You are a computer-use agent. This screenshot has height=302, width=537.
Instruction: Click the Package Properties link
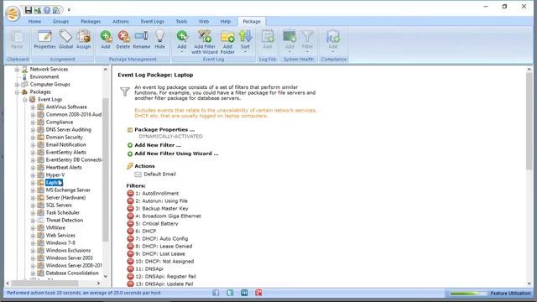pos(164,130)
